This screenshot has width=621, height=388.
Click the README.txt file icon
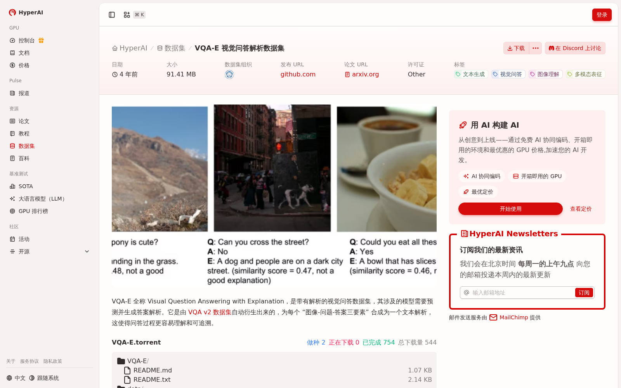(x=127, y=380)
